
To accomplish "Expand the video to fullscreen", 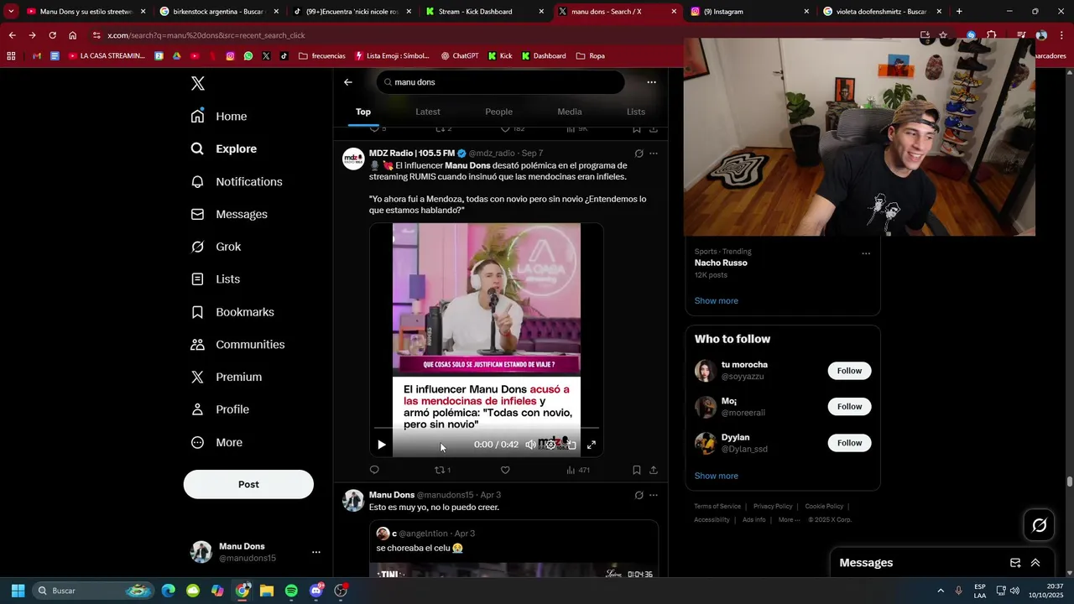I will 592,445.
